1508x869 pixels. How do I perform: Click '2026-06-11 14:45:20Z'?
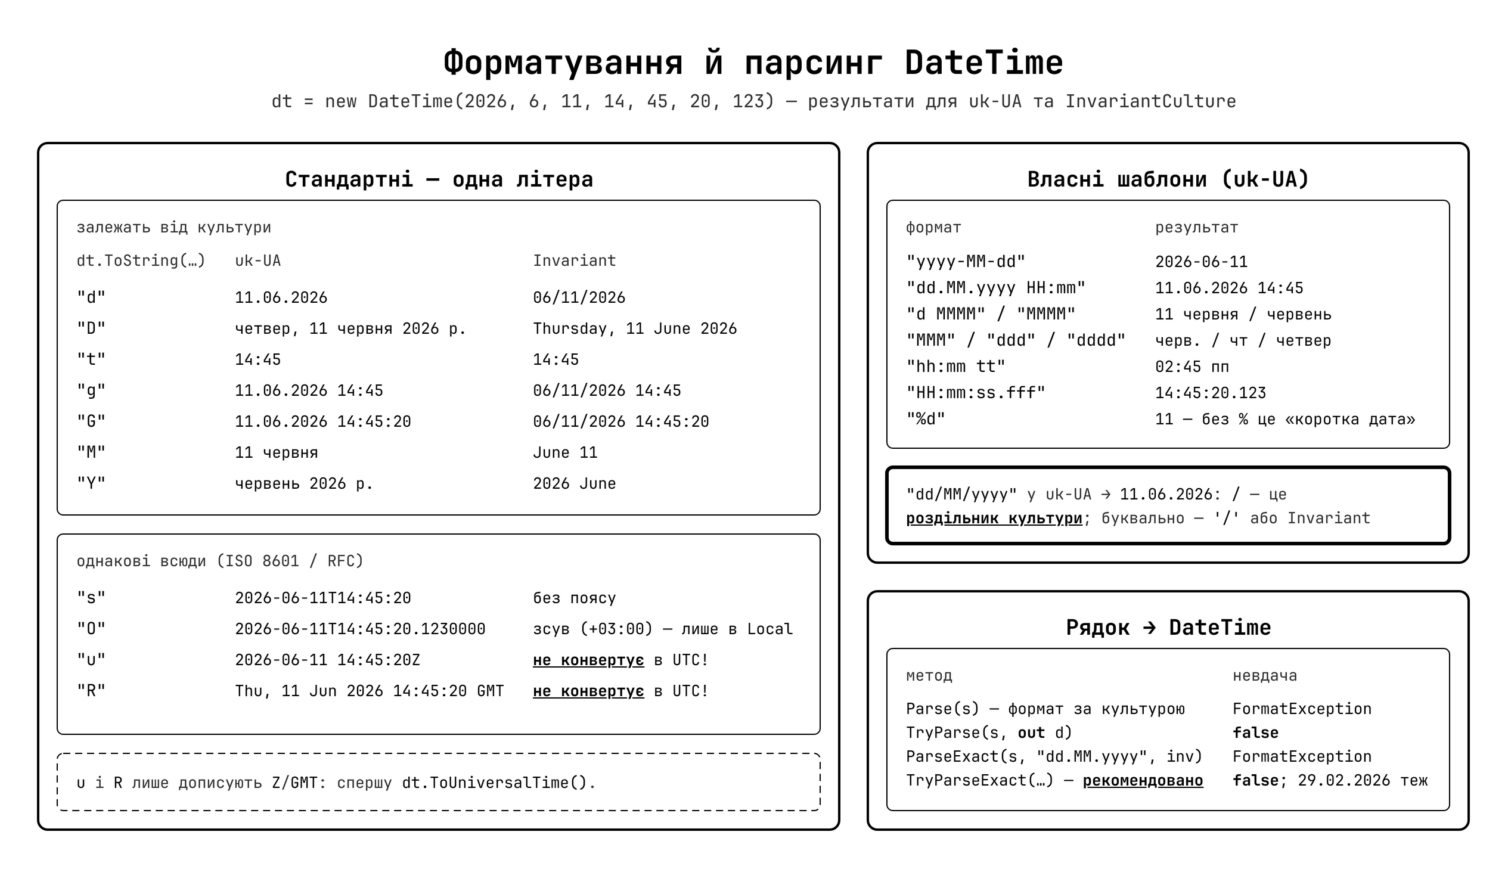[327, 660]
